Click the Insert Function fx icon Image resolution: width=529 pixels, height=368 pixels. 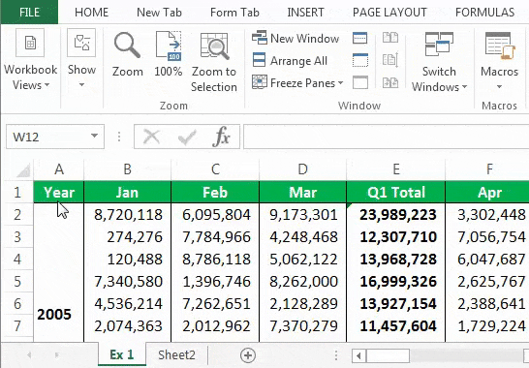pyautogui.click(x=222, y=137)
